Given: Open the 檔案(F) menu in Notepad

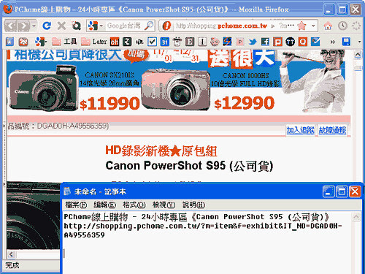Looking at the screenshot, I should [76, 205].
